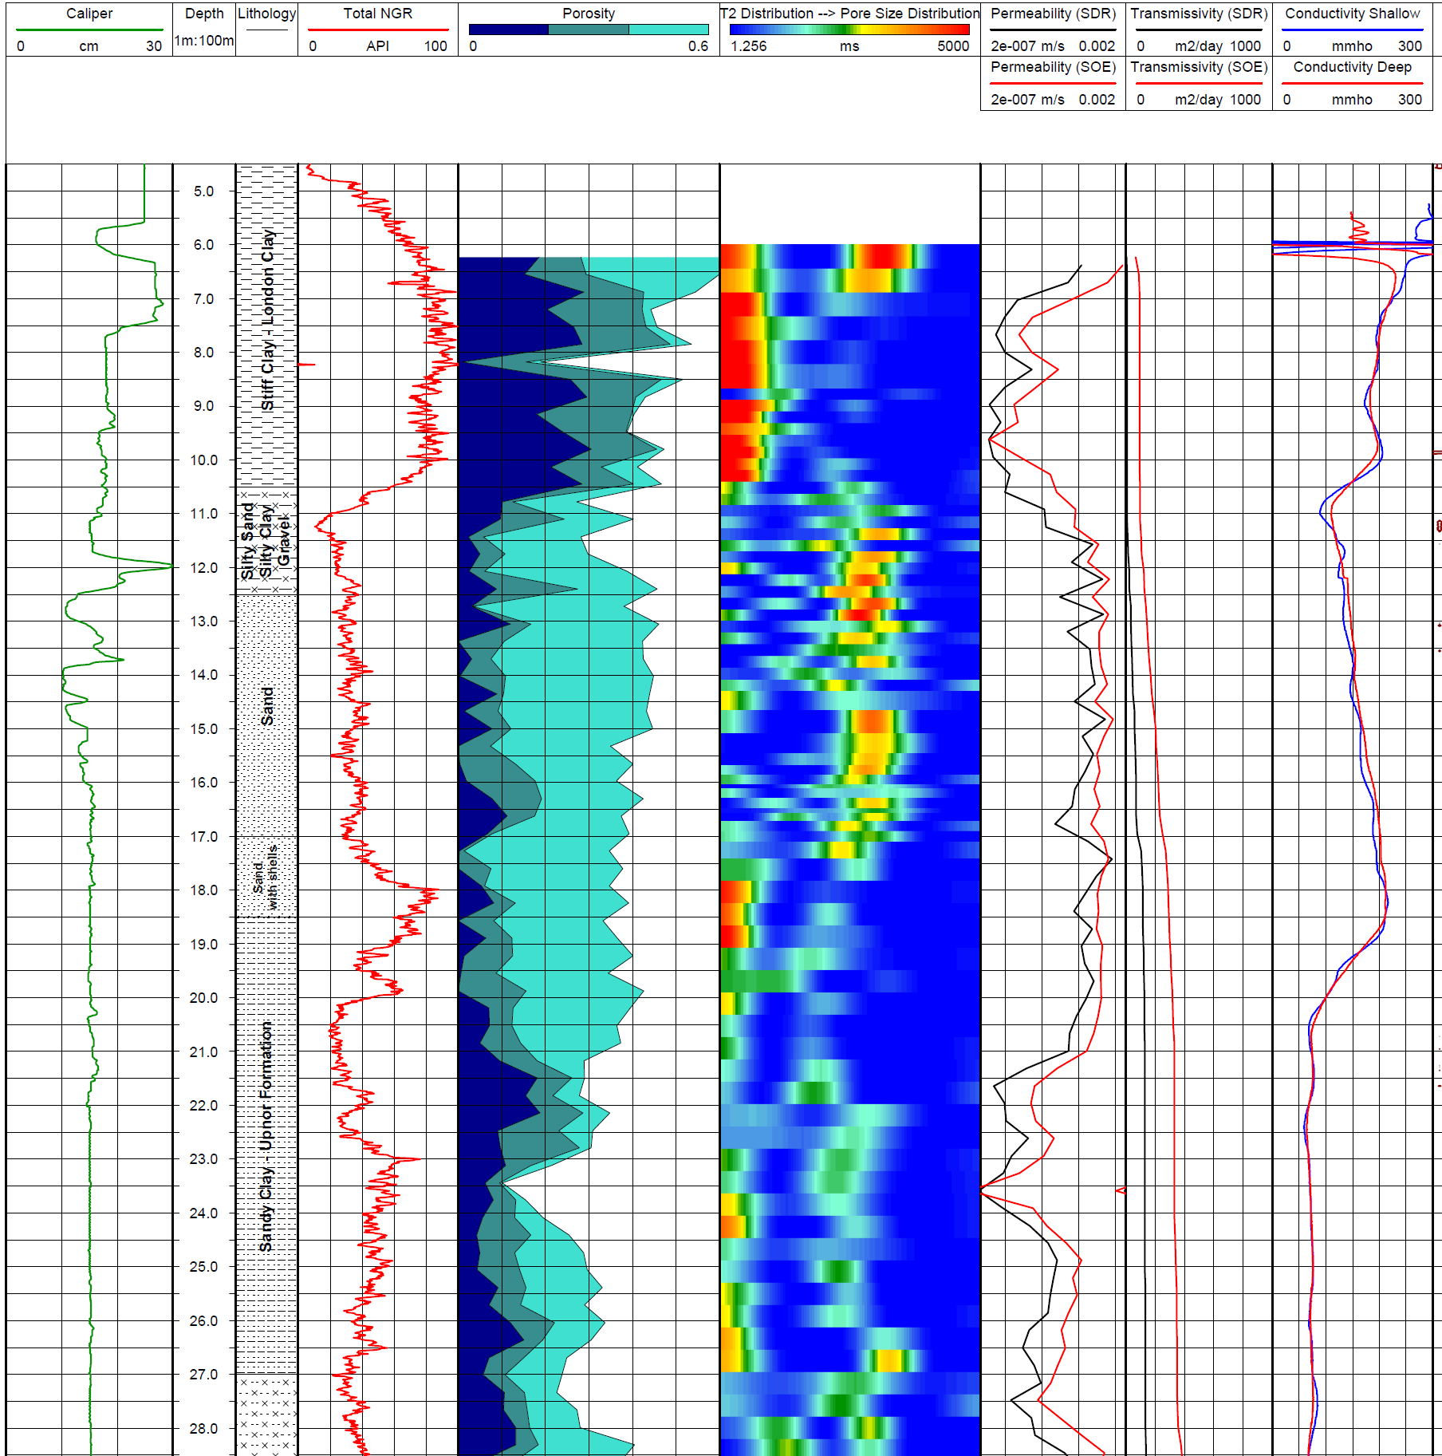The height and width of the screenshot is (1456, 1442).
Task: Click the 24.0 depth marker
Action: pos(203,1213)
